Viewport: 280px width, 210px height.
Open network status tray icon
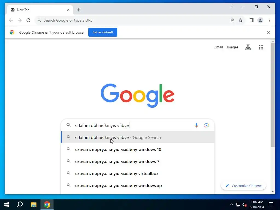238,205
